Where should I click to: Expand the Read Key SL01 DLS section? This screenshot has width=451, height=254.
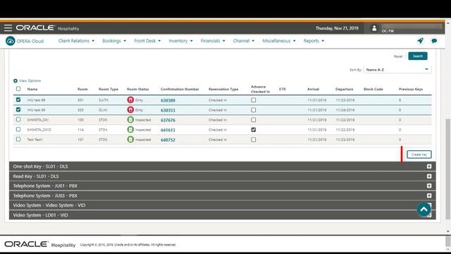pos(429,176)
